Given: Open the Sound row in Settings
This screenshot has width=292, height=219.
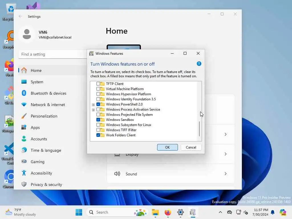Looking at the screenshot, I should click(x=171, y=174).
